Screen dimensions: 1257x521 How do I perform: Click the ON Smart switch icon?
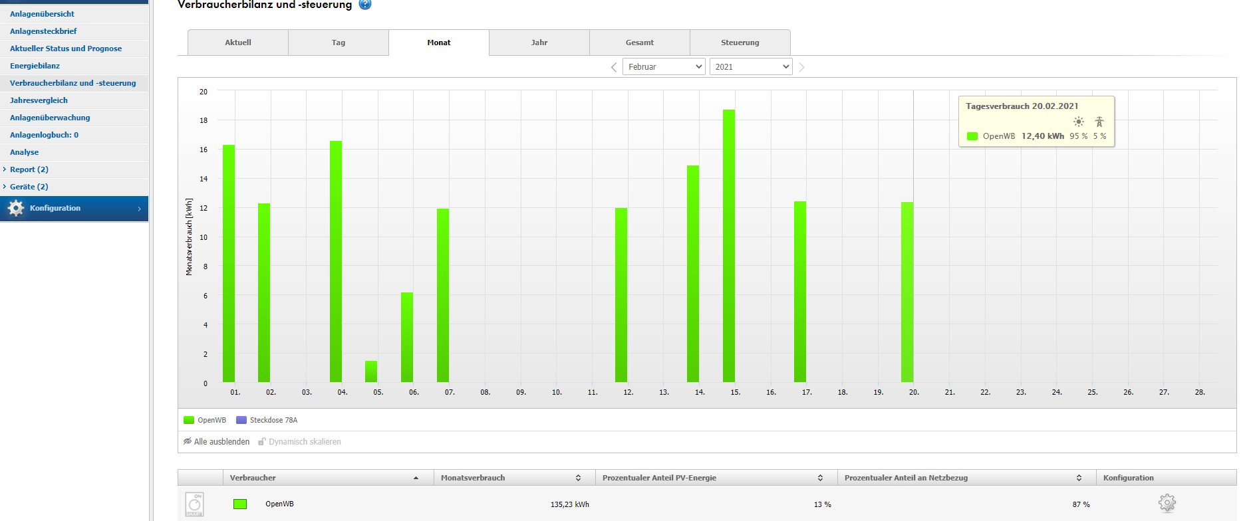click(195, 504)
